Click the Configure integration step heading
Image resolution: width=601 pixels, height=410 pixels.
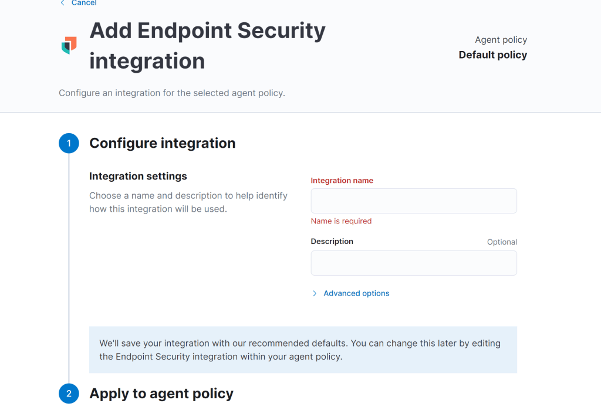[x=162, y=143]
